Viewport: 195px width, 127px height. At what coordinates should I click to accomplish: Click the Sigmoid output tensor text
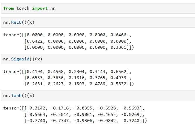[69, 78]
